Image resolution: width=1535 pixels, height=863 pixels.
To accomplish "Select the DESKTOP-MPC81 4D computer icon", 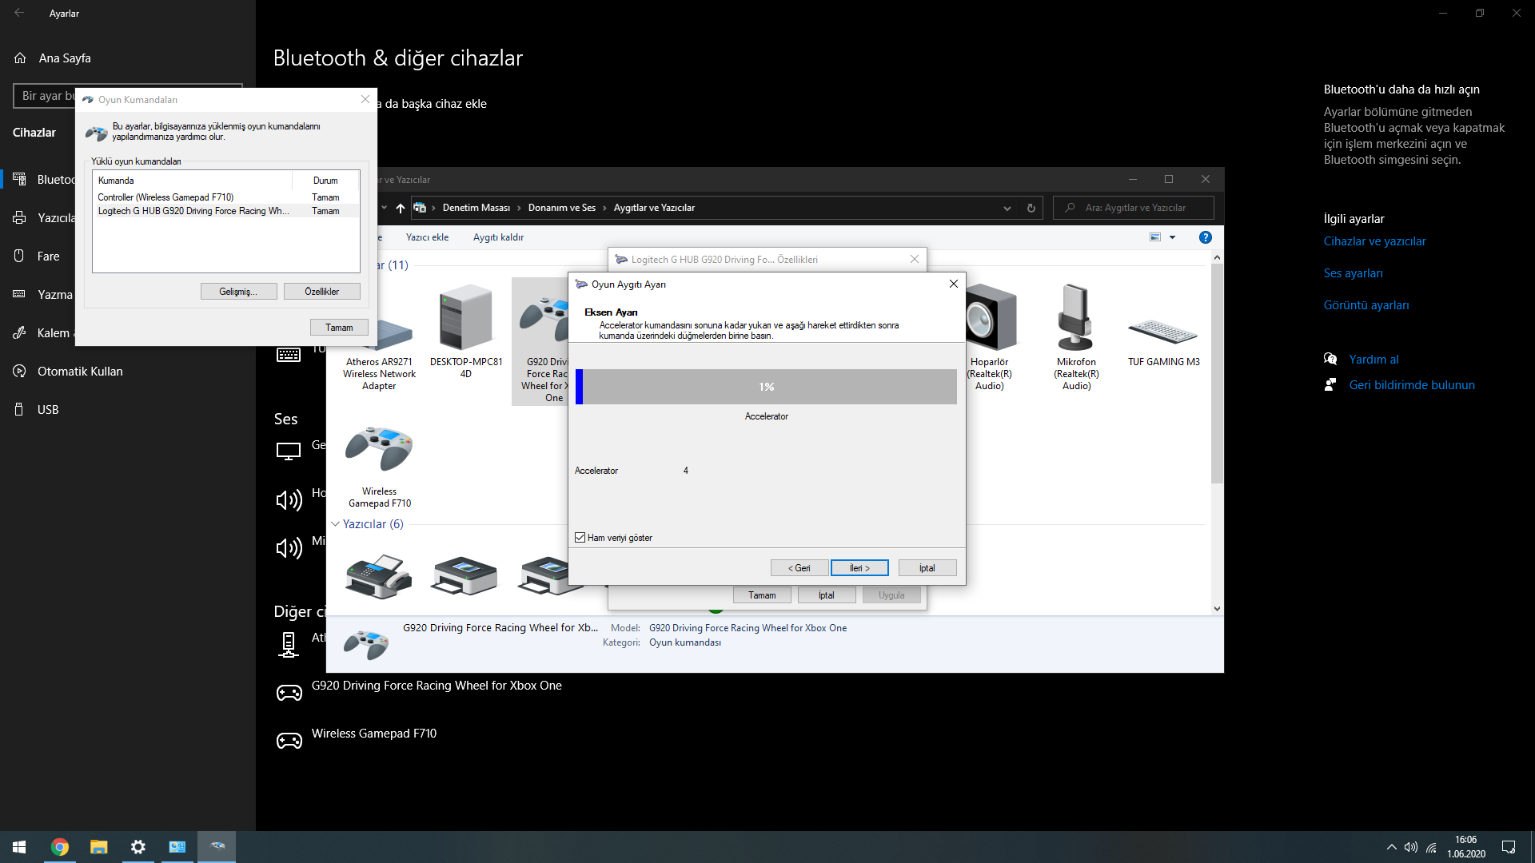I will [466, 332].
